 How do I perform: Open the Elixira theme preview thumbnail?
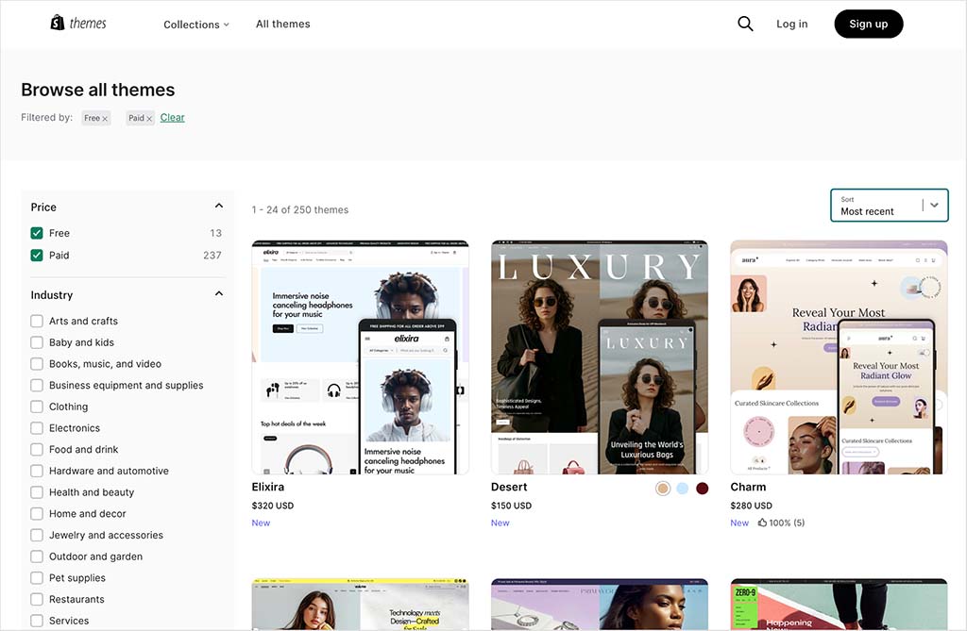coord(360,357)
